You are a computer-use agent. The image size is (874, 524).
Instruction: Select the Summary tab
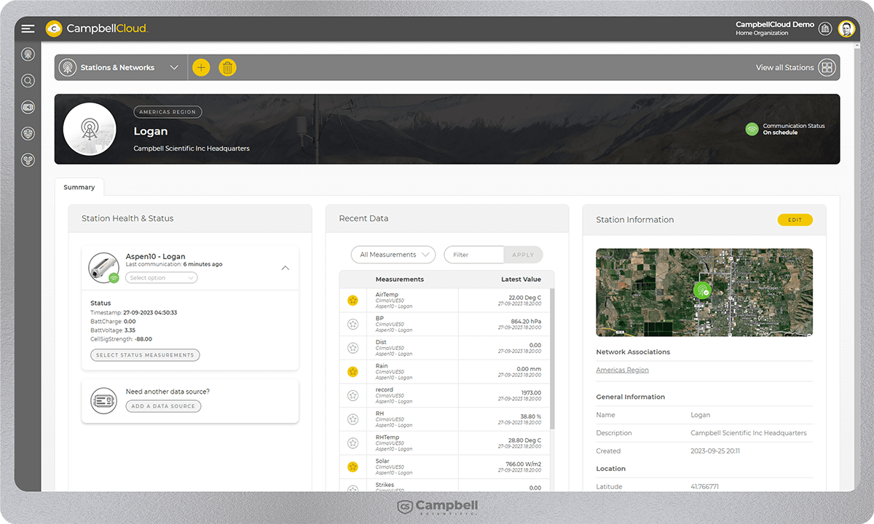click(79, 187)
